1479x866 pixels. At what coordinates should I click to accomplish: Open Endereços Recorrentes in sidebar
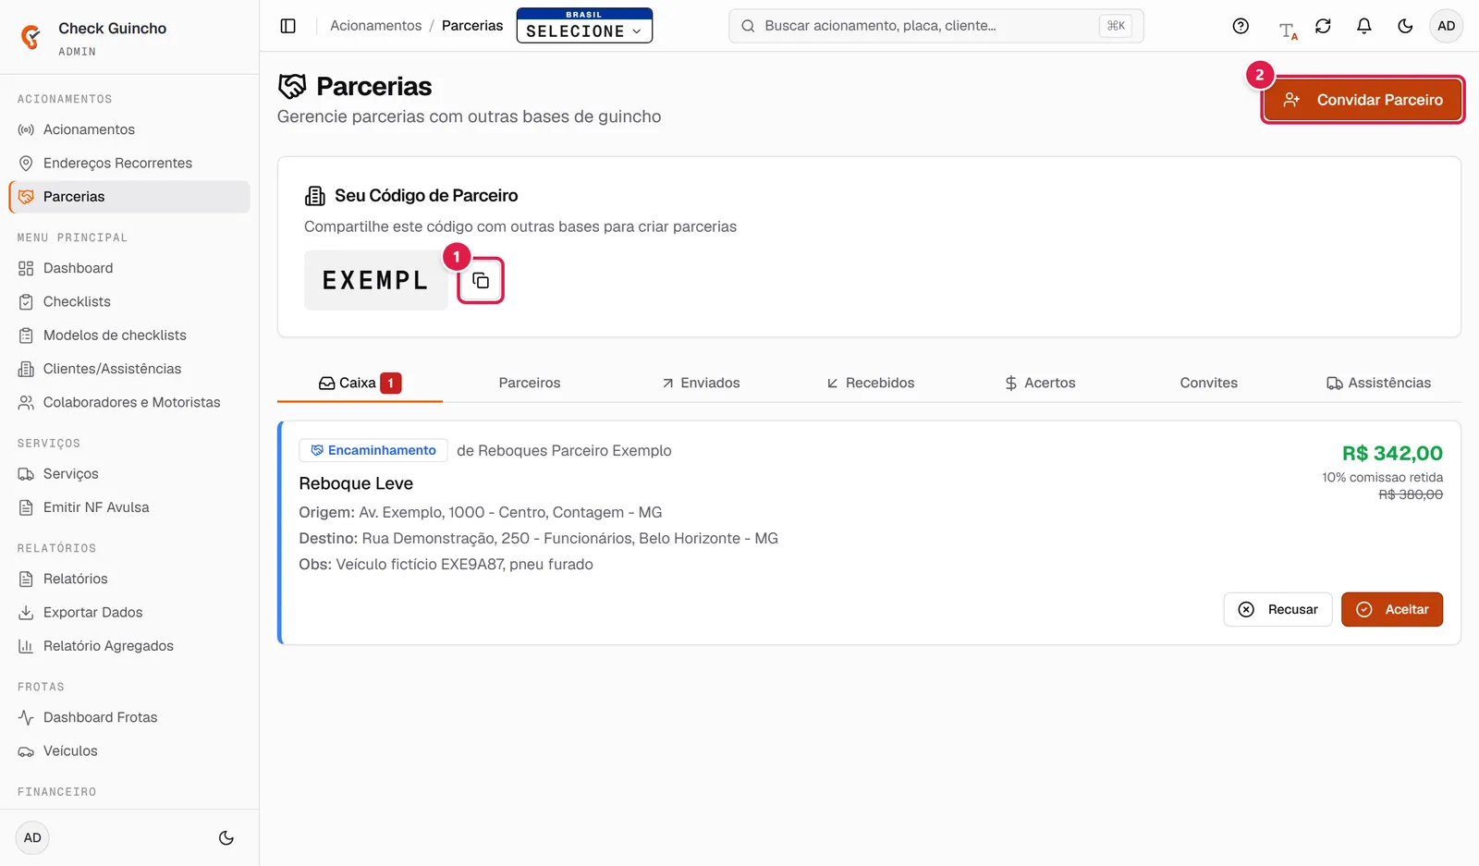click(x=129, y=163)
